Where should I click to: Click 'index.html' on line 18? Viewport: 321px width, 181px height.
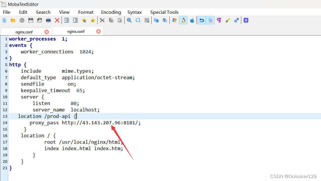[76, 148]
